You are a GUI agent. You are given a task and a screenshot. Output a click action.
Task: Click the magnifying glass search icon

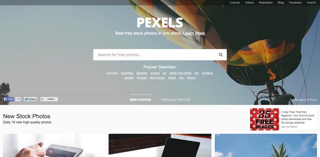click(221, 54)
